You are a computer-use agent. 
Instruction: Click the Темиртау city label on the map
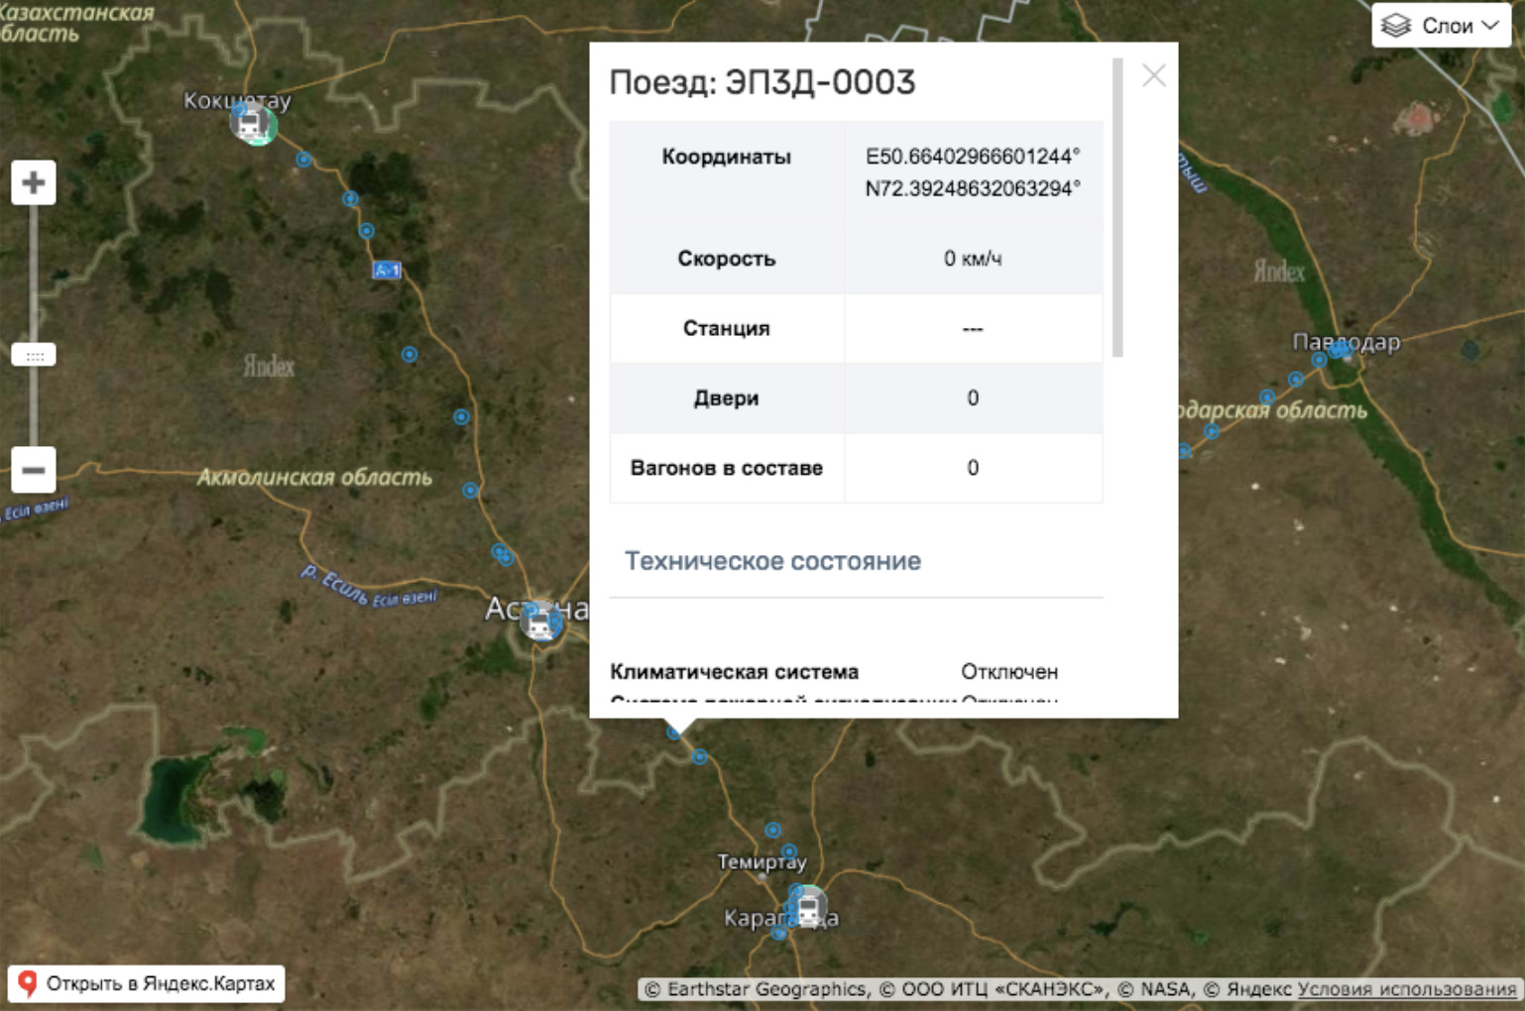[762, 862]
